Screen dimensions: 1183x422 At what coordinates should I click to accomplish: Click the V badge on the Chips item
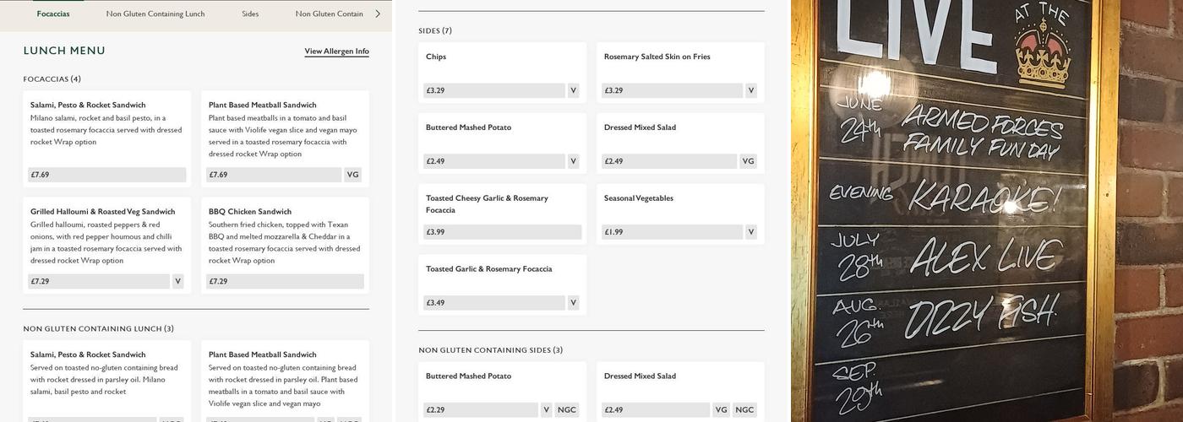click(x=573, y=91)
